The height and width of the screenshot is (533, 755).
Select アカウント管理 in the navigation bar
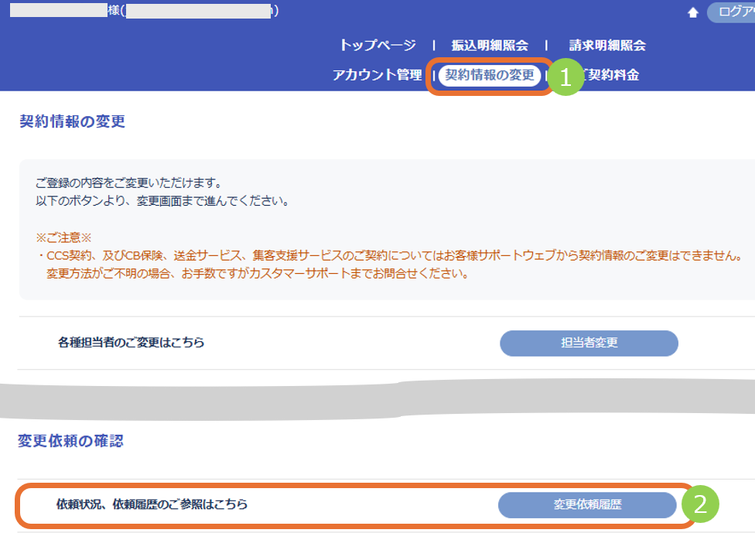click(x=377, y=74)
